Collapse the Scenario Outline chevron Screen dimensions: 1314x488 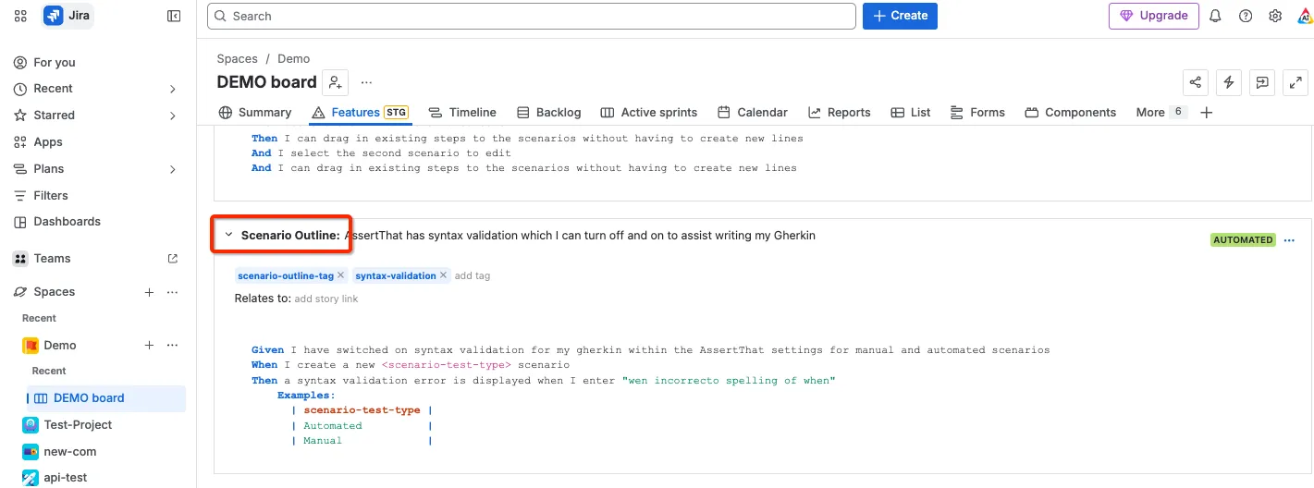pyautogui.click(x=228, y=236)
